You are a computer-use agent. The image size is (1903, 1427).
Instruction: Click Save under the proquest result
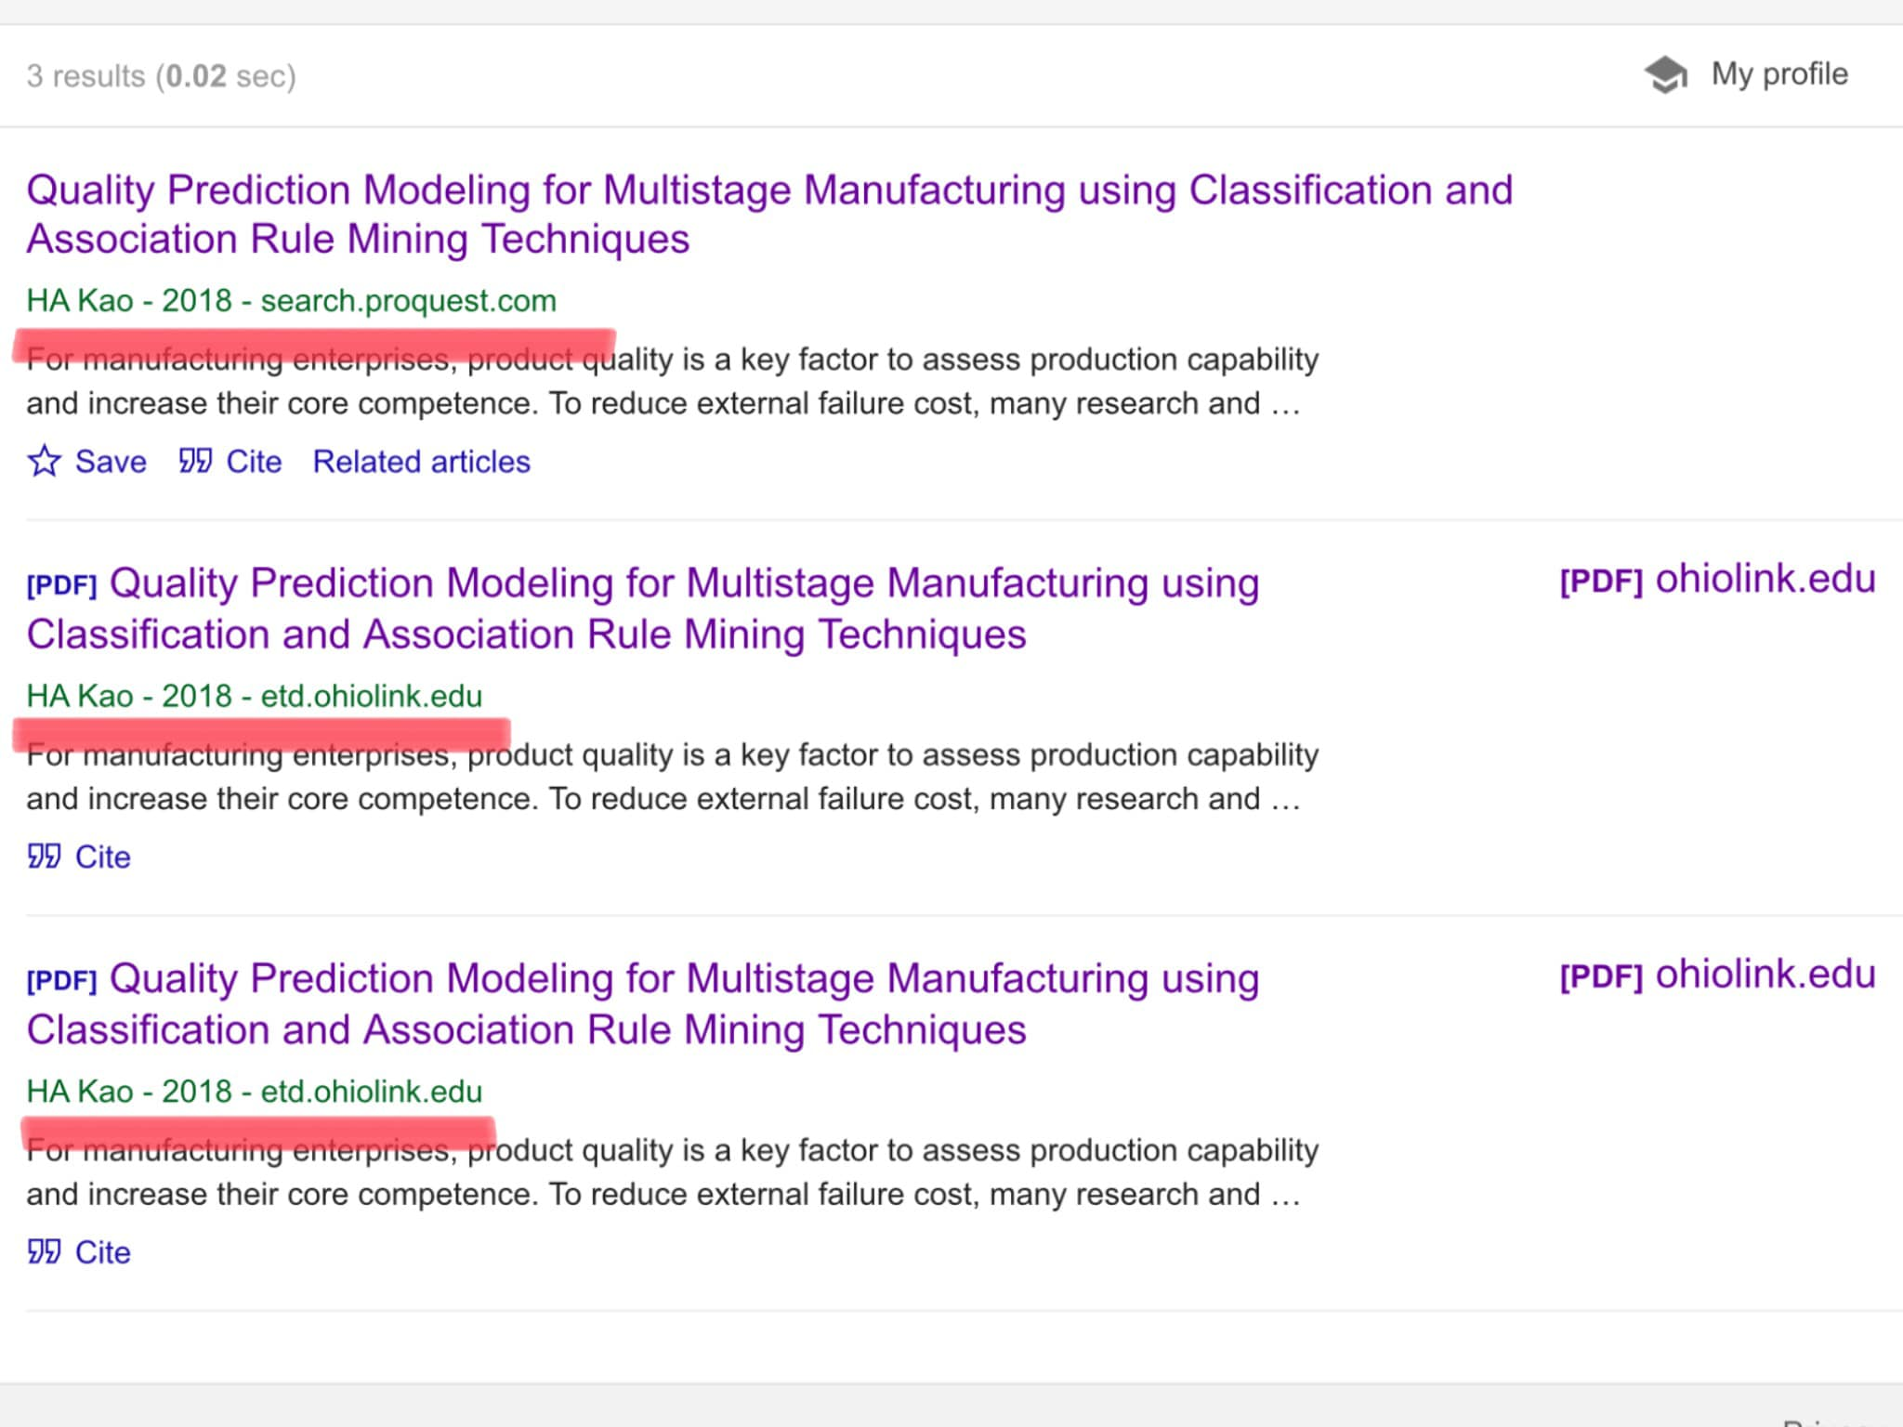(111, 462)
